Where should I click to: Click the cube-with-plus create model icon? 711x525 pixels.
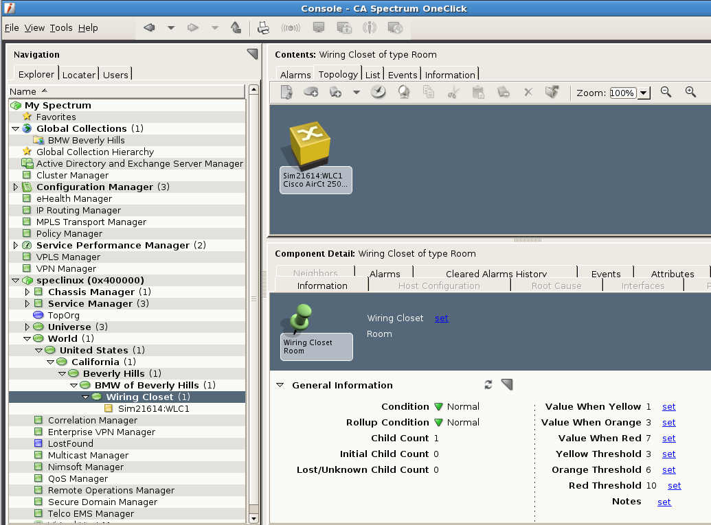(335, 92)
